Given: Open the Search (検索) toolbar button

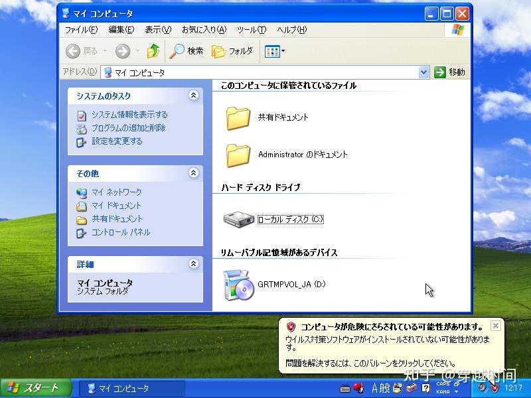Looking at the screenshot, I should (186, 52).
